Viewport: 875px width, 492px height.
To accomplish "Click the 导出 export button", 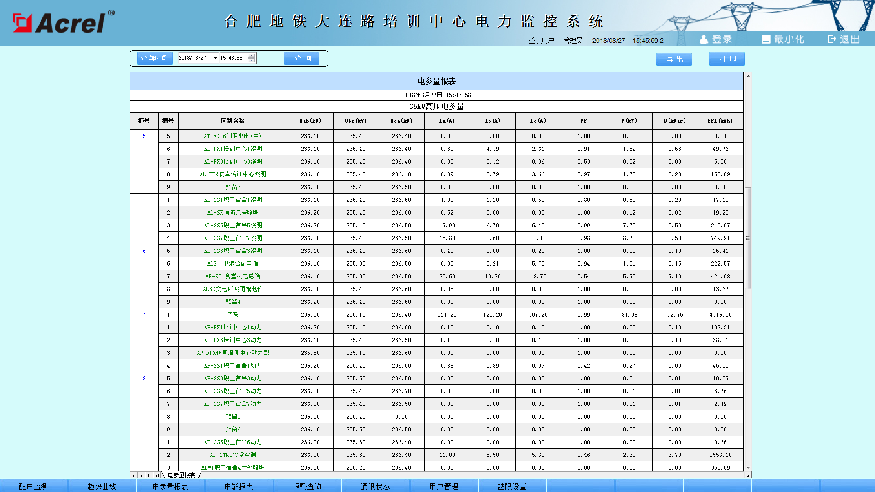I will click(674, 59).
